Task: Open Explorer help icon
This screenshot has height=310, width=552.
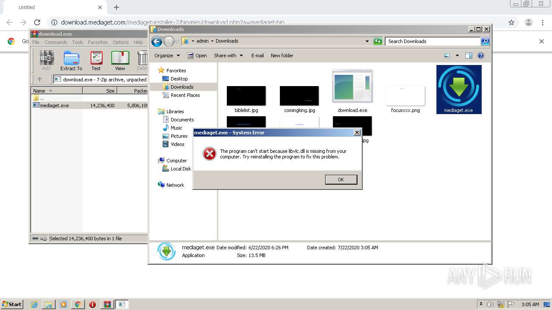Action: pos(481,56)
